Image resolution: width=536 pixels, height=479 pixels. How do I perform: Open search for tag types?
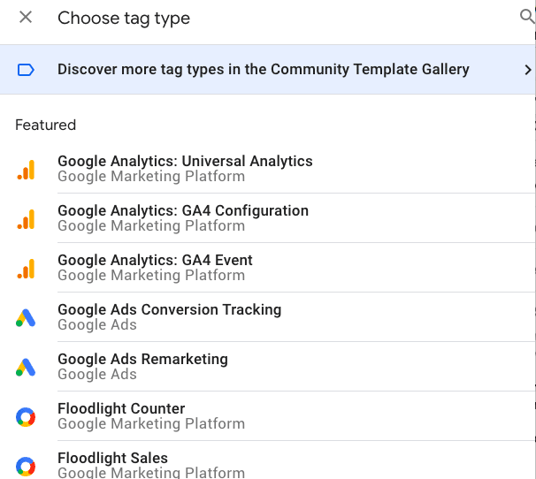(527, 17)
